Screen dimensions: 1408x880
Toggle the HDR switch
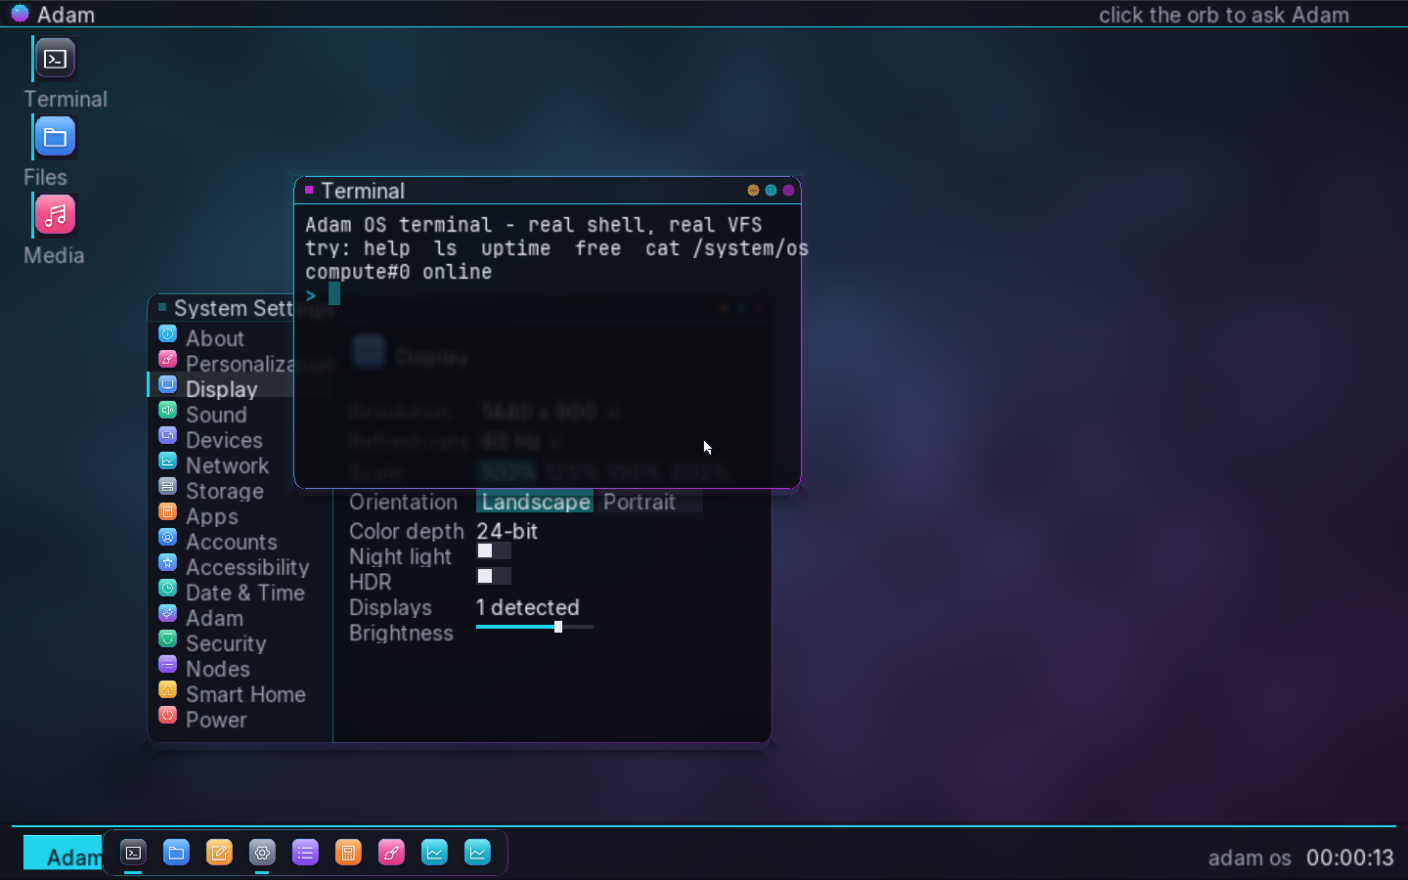[494, 576]
